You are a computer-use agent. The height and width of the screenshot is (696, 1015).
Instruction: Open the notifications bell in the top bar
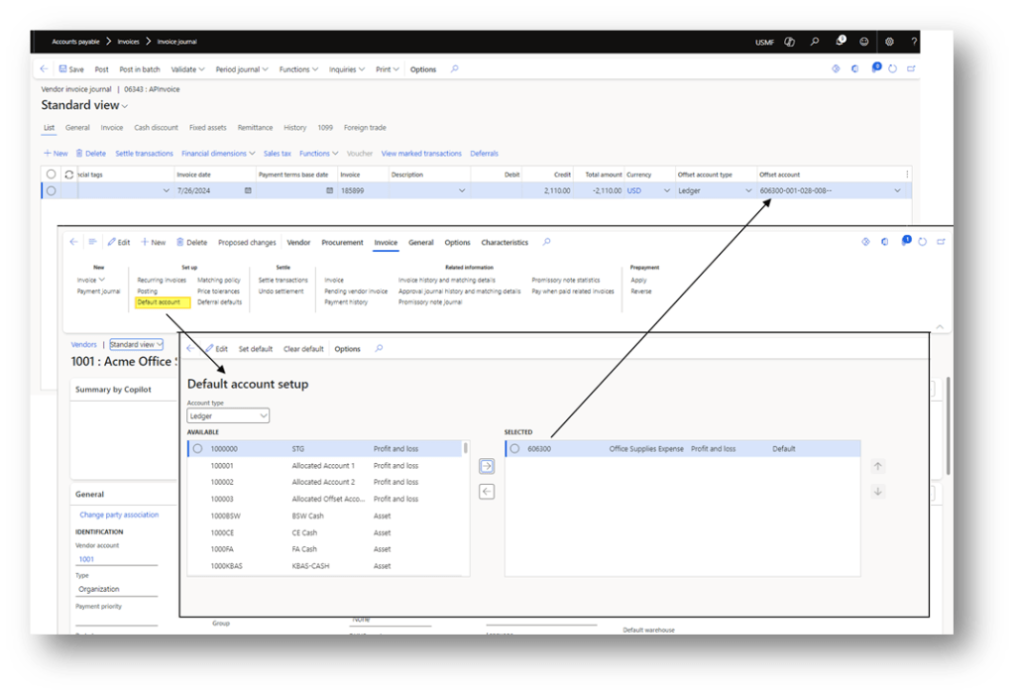point(840,42)
